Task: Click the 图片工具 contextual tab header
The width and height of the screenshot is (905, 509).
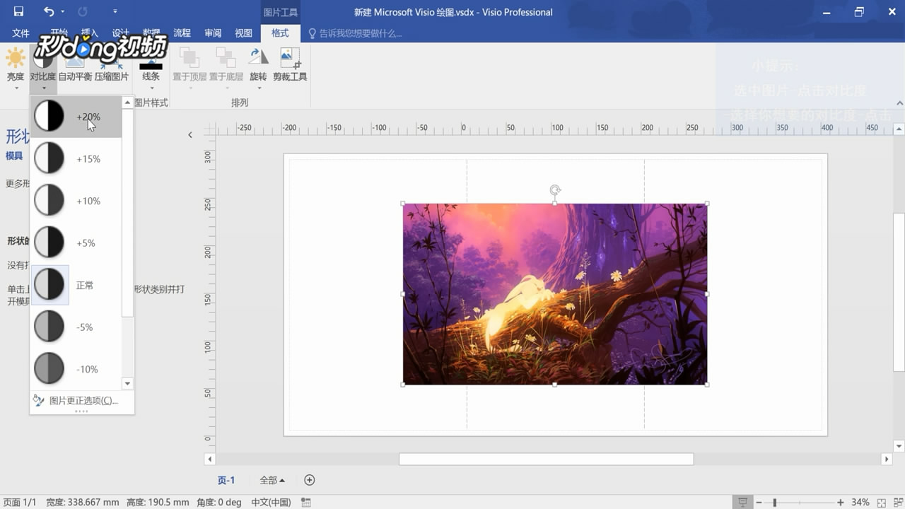Action: tap(280, 12)
